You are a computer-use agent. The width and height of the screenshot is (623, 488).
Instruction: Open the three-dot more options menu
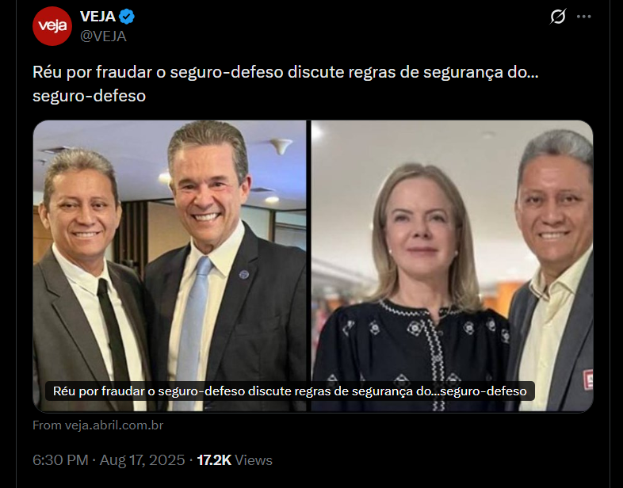pyautogui.click(x=583, y=17)
